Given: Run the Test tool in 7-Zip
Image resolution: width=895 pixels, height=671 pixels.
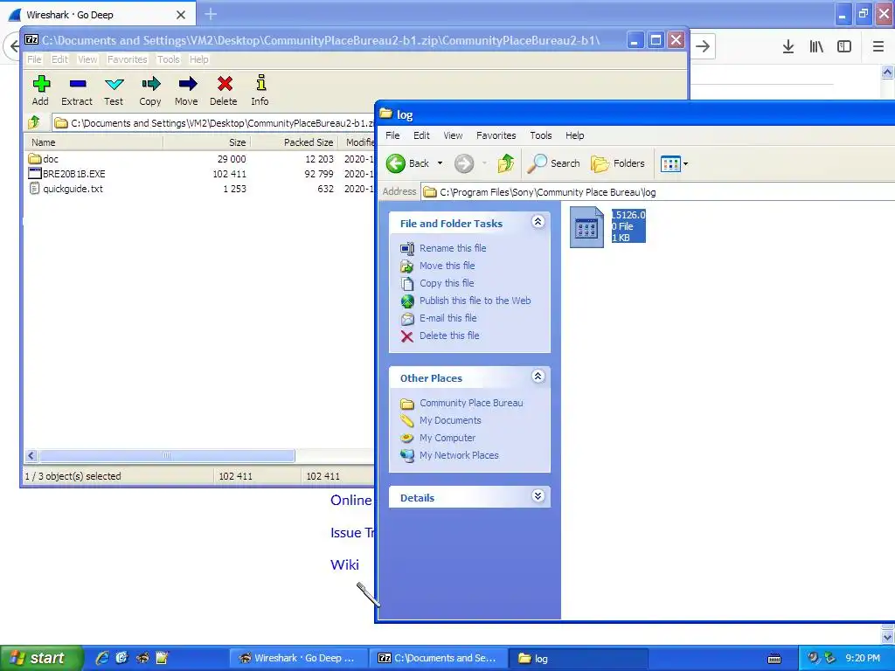Looking at the screenshot, I should tap(114, 90).
